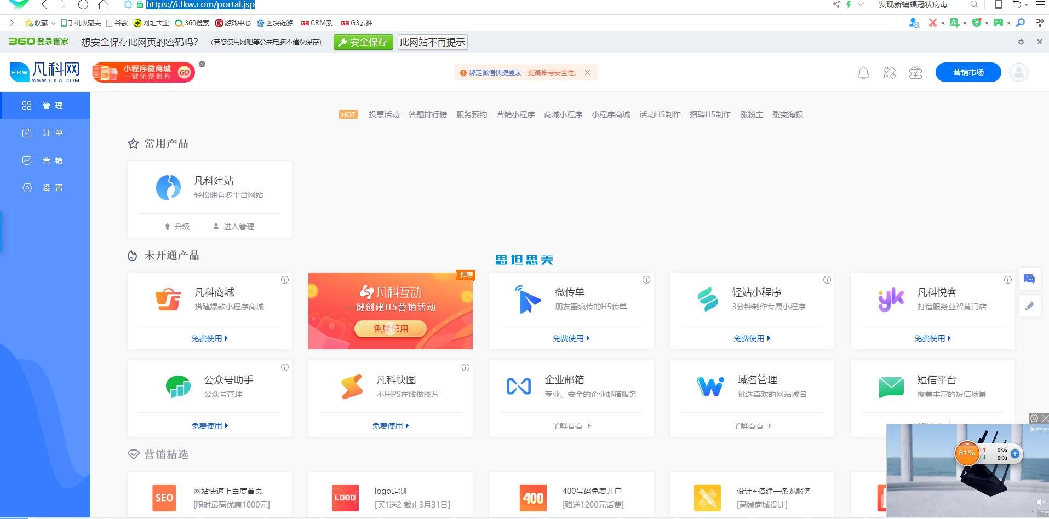Show info tooltip for 微传单 card
The height and width of the screenshot is (519, 1049).
point(646,280)
